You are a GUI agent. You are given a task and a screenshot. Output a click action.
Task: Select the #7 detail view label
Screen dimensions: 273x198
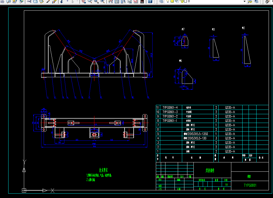[183, 29]
